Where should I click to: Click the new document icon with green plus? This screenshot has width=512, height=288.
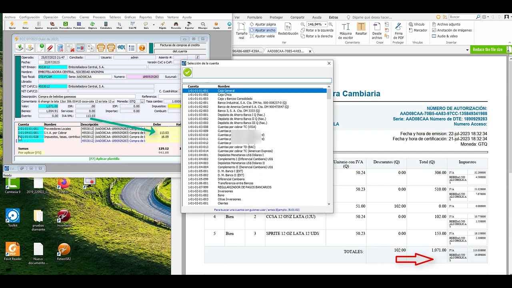tap(40, 48)
